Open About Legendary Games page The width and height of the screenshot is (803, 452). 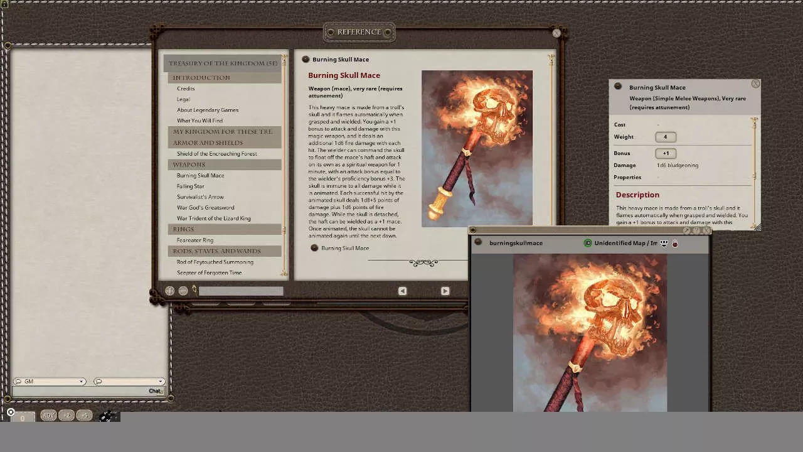[x=208, y=110]
